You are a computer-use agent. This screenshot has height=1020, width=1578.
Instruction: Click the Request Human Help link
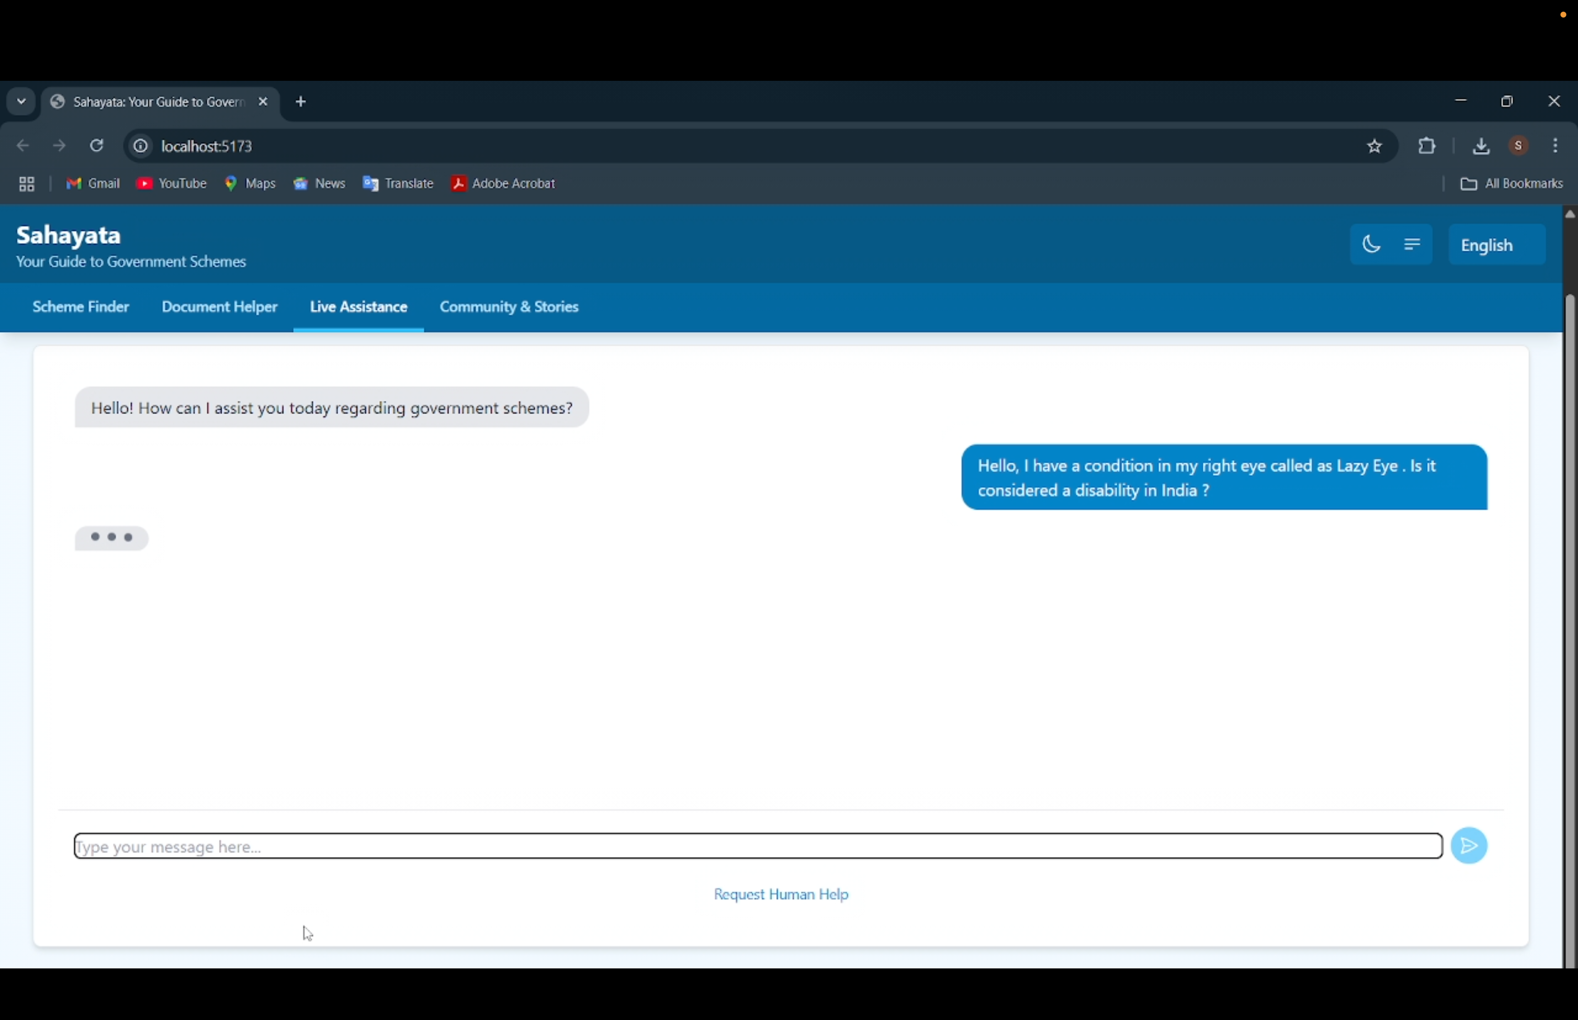point(781,895)
